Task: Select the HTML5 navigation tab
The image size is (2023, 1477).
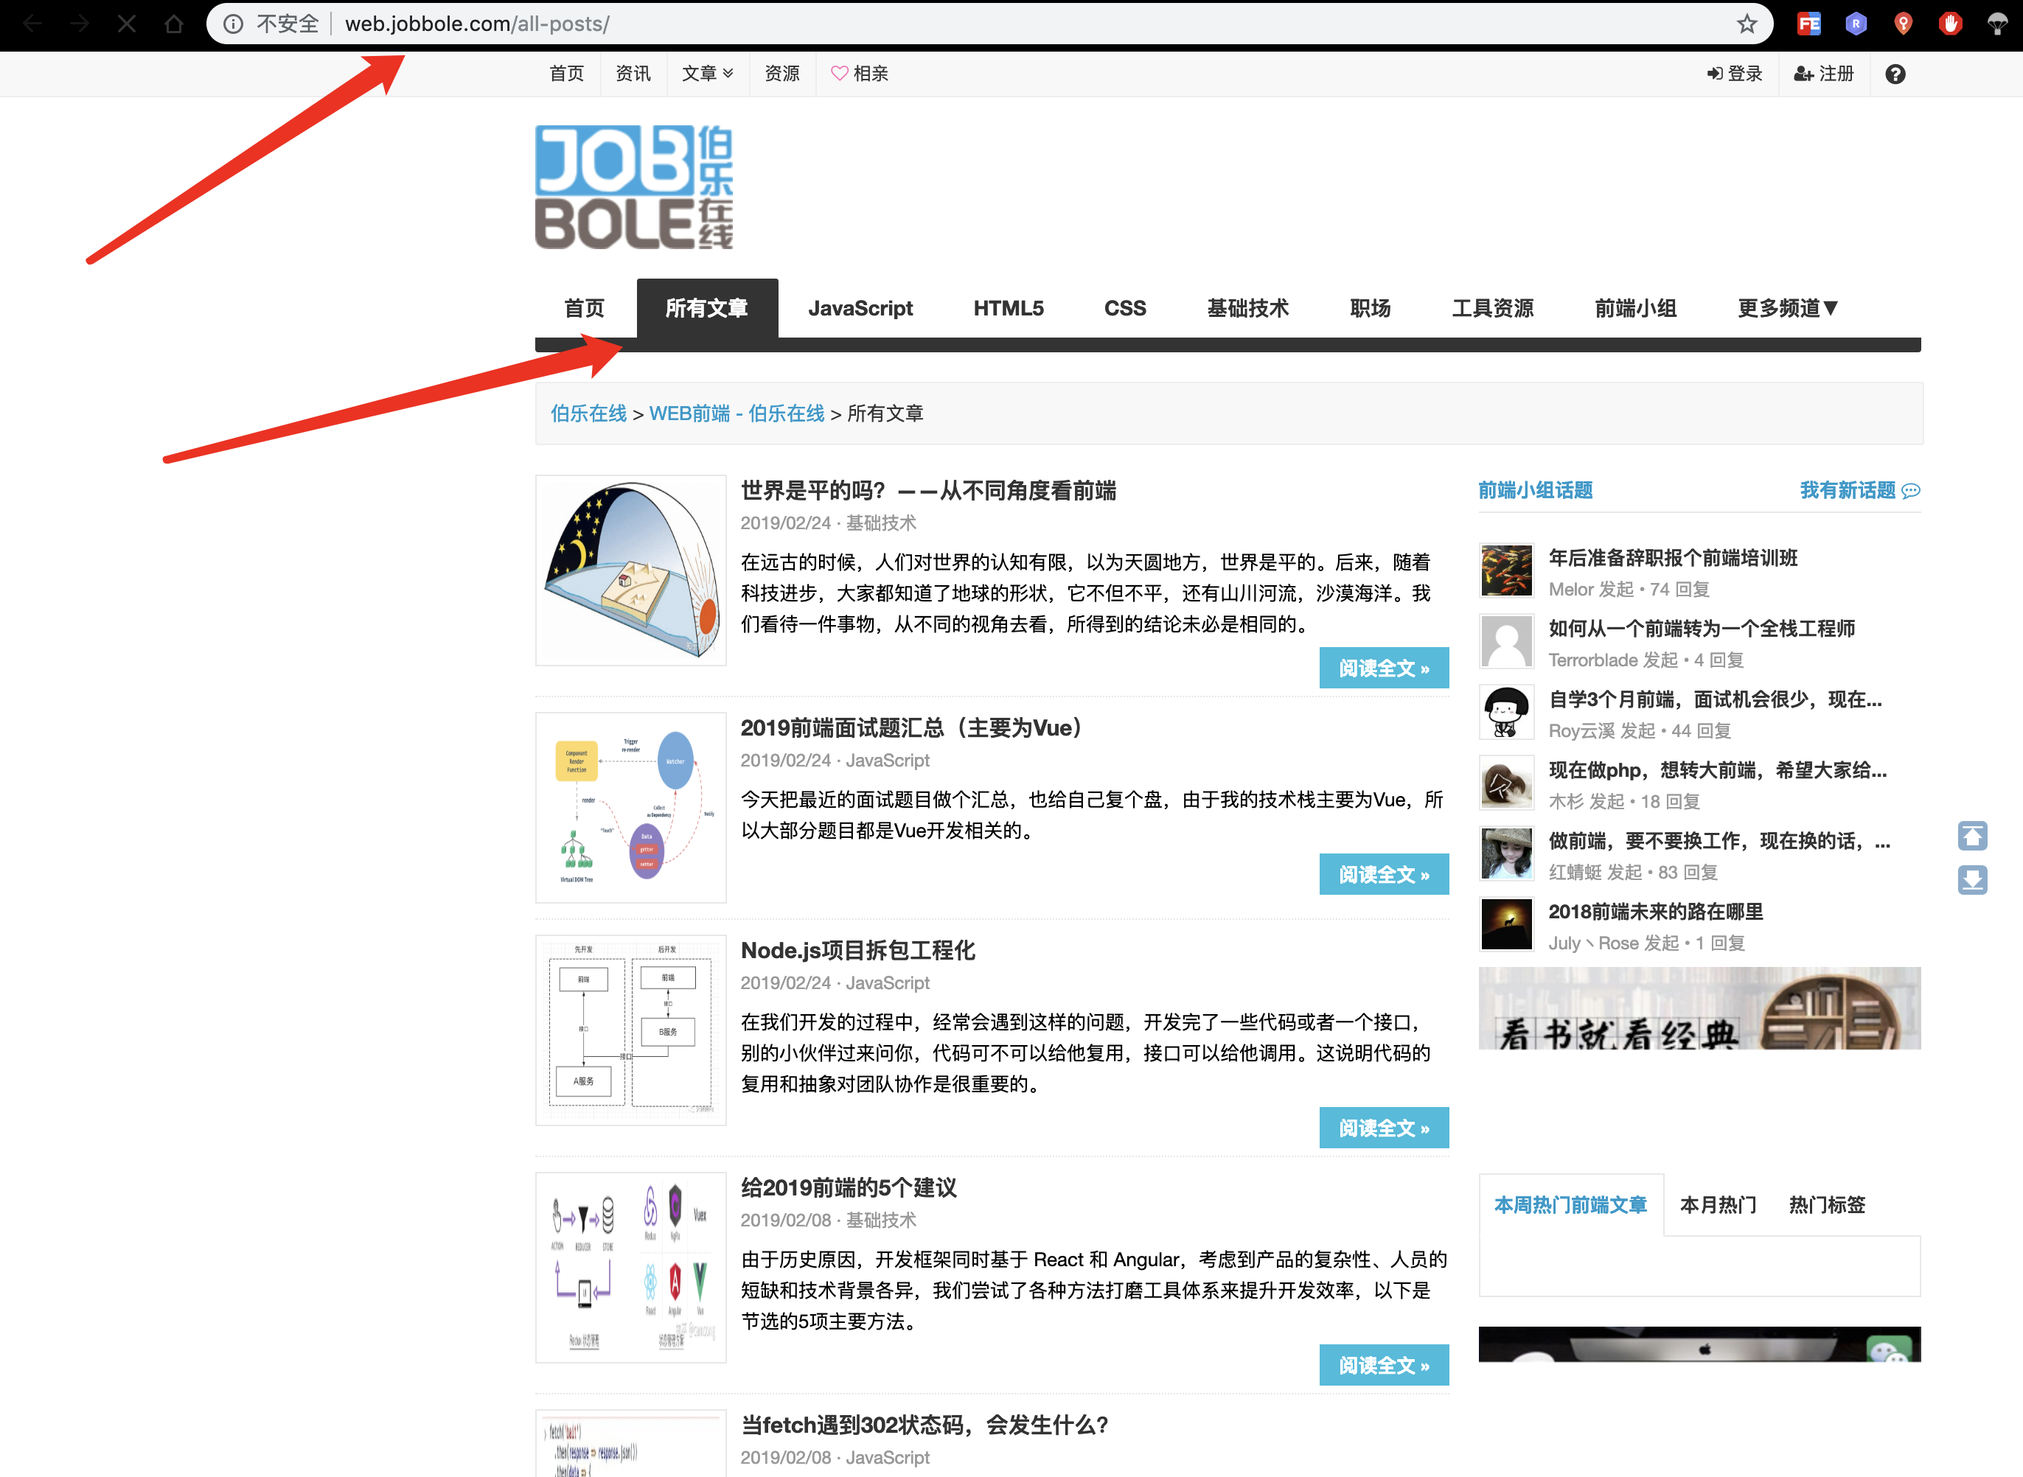Action: (x=1008, y=309)
